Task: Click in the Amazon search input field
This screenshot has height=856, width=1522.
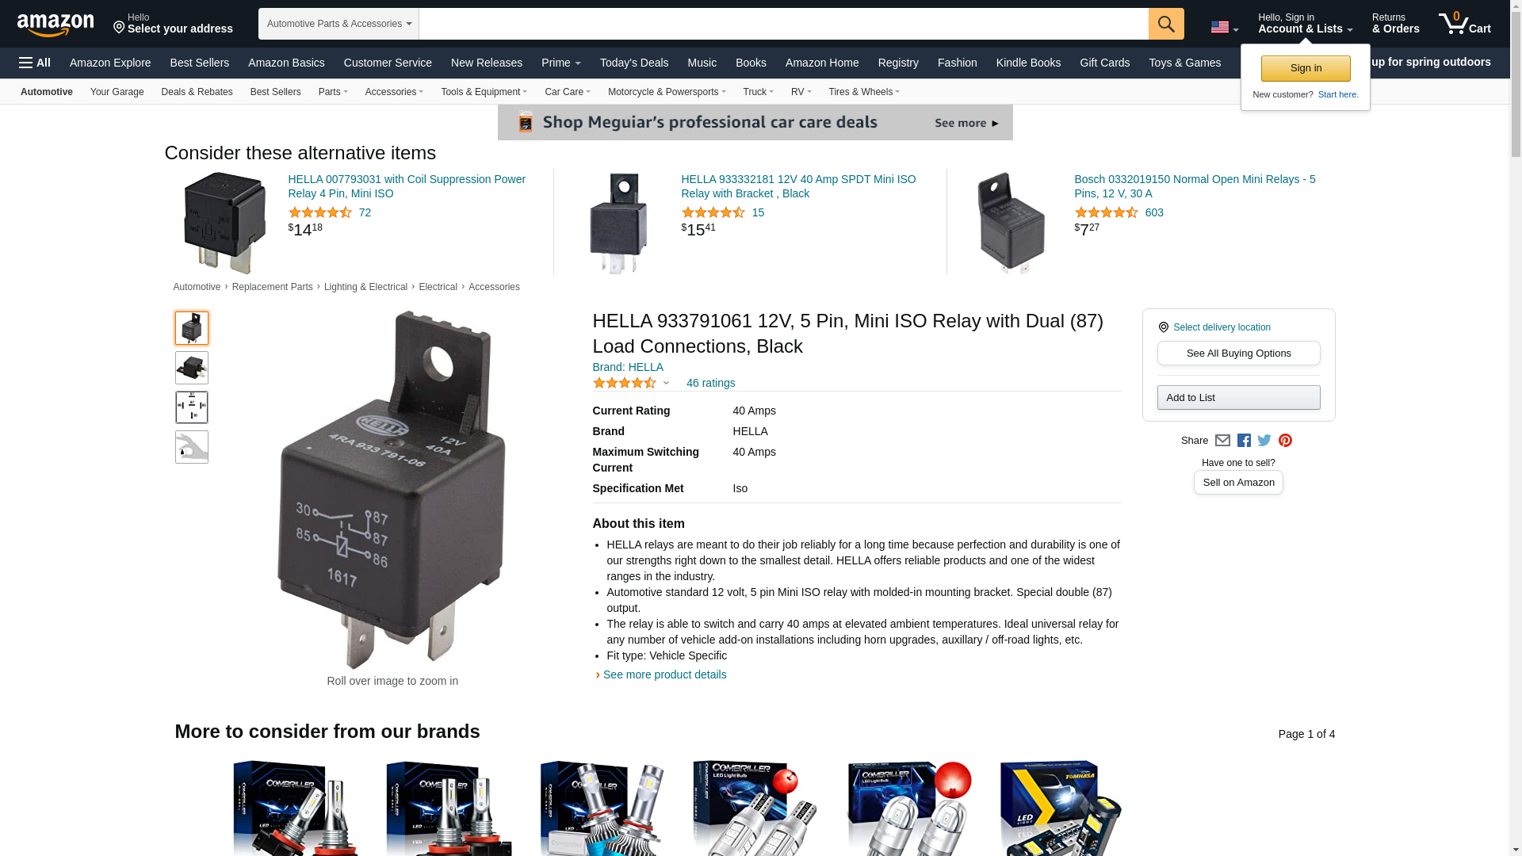Action: point(783,24)
